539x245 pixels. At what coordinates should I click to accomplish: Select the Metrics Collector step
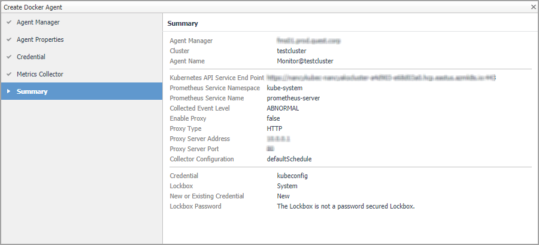pos(40,75)
